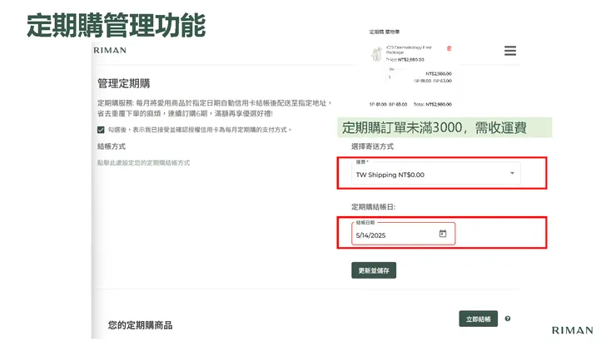Click the 立即結帳 button

pyautogui.click(x=478, y=319)
